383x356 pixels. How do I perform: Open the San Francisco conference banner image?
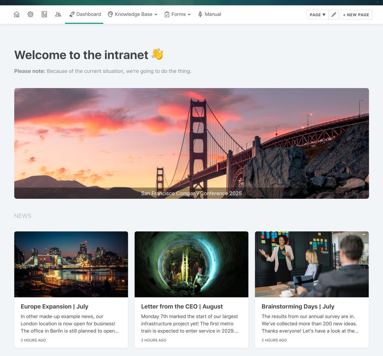(191, 143)
